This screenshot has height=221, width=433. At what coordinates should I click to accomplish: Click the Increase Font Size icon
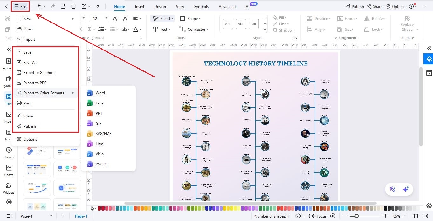pos(115,18)
